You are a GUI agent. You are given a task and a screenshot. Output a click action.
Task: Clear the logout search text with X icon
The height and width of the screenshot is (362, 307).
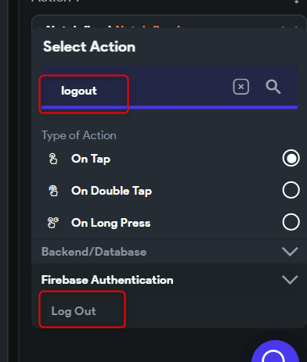pos(240,87)
